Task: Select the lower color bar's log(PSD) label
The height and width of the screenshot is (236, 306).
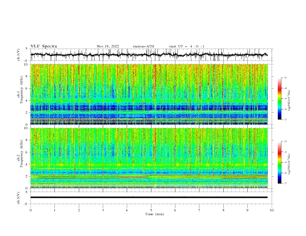Action: (x=289, y=164)
